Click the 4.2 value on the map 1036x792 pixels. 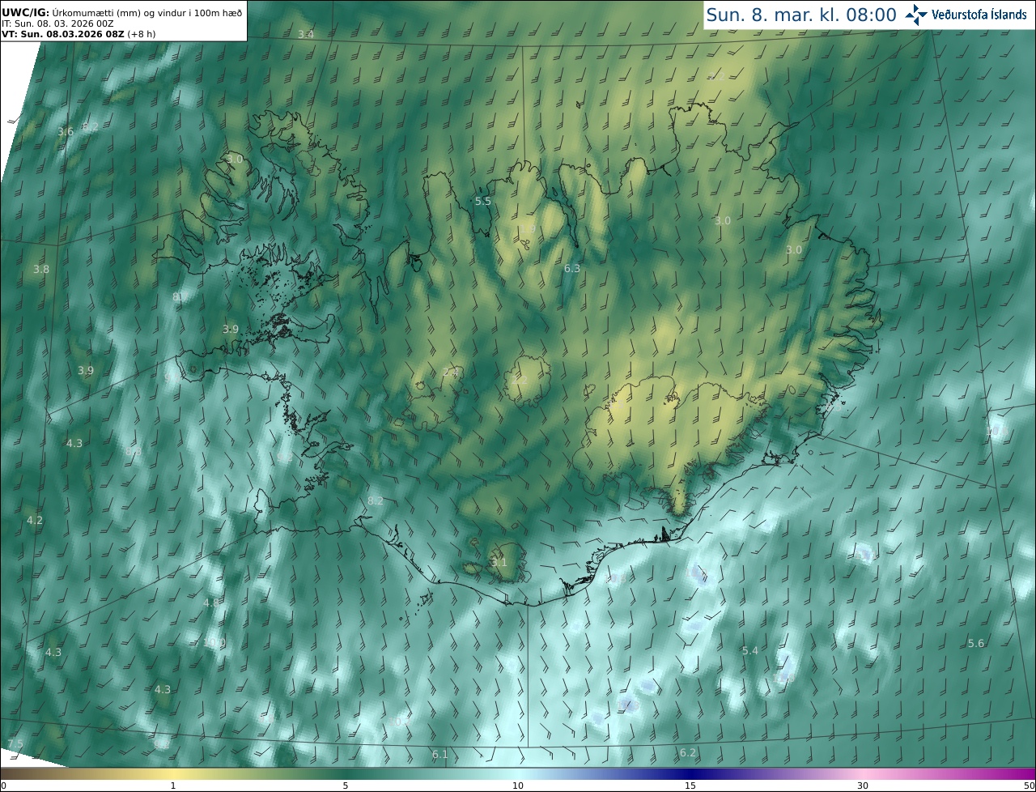click(35, 520)
